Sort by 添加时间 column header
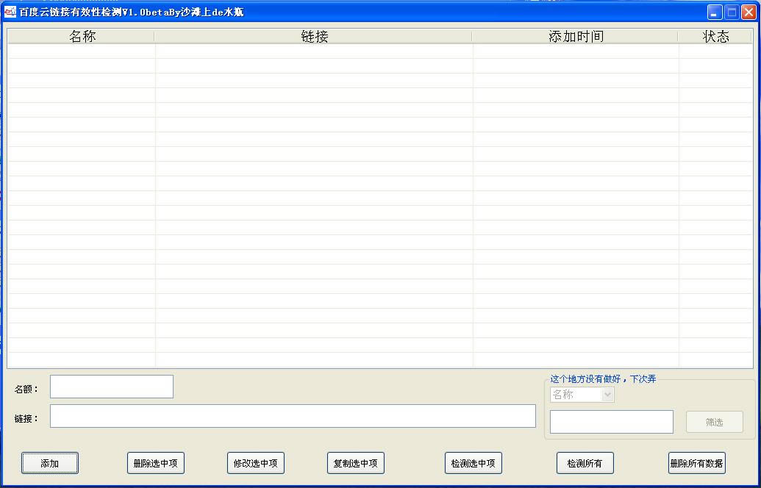This screenshot has height=488, width=761. pyautogui.click(x=575, y=37)
